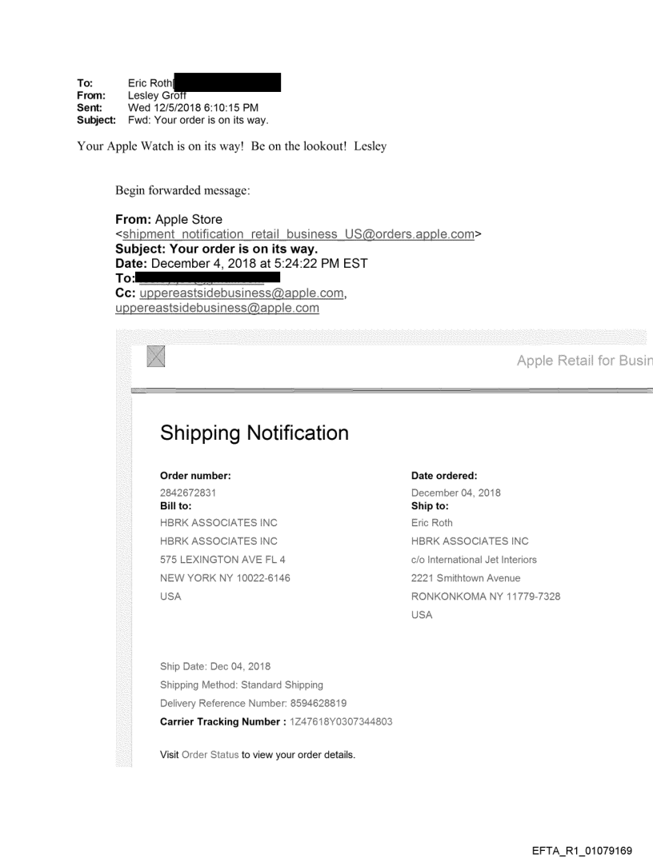Click the Apple Retail for Business header text
Viewport: 653px width, 858px height.
(x=584, y=361)
